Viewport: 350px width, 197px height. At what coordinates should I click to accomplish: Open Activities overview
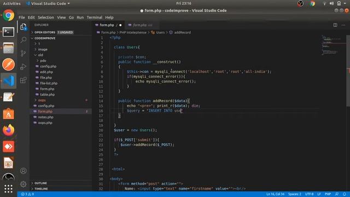pyautogui.click(x=11, y=3)
